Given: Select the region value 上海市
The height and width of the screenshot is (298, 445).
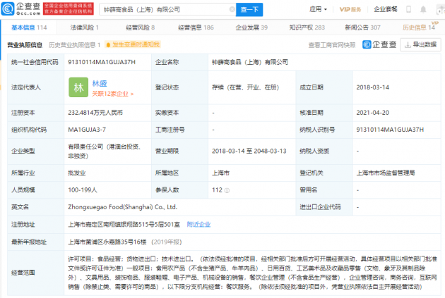Looking at the screenshot, I should click(220, 173).
